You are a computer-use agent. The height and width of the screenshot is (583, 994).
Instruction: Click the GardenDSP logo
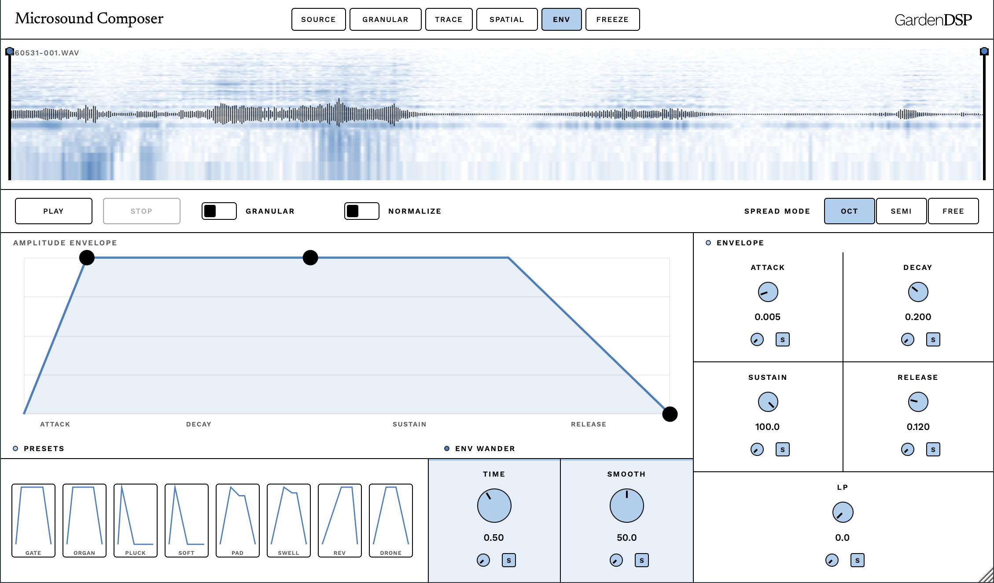point(933,20)
